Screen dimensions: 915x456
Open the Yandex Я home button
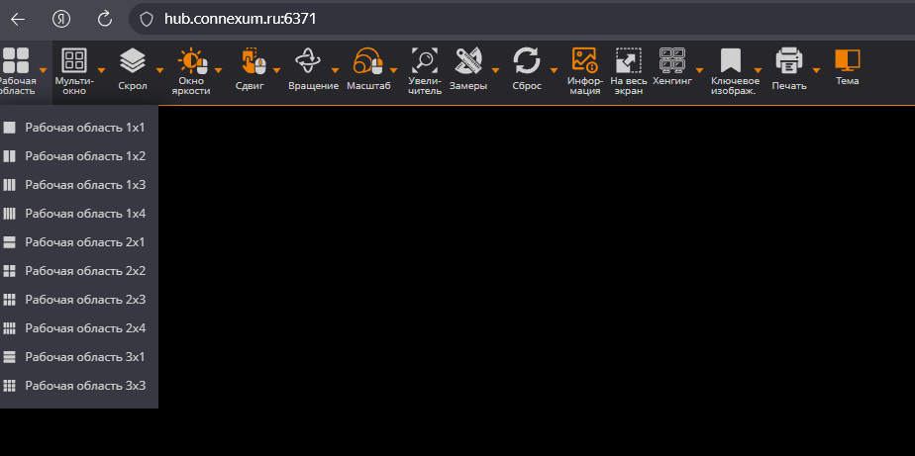60,19
